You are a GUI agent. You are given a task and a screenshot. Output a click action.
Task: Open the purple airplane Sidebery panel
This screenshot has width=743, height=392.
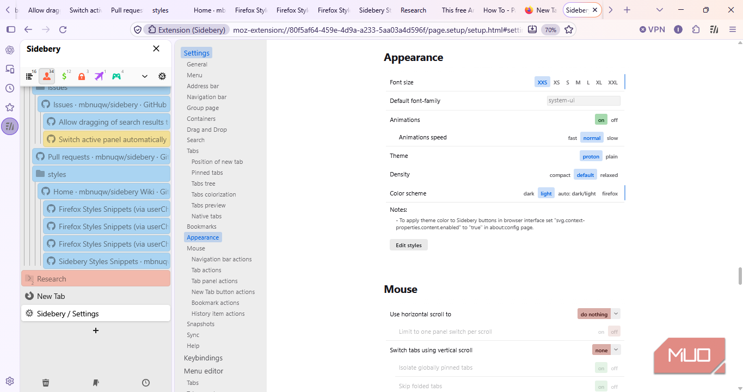[x=99, y=77]
